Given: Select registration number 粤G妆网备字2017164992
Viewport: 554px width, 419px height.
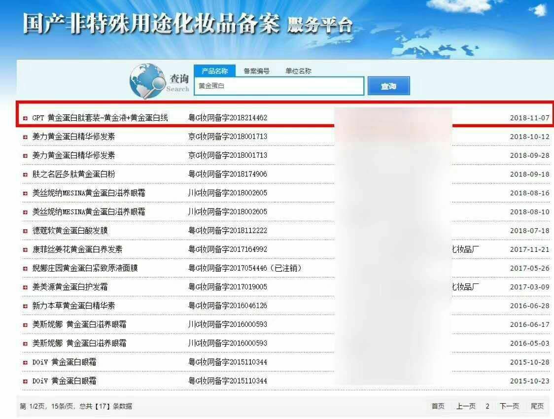Looking at the screenshot, I should coord(228,249).
